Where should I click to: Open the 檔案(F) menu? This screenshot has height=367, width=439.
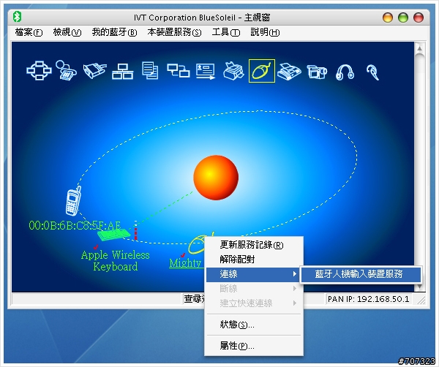pyautogui.click(x=29, y=32)
